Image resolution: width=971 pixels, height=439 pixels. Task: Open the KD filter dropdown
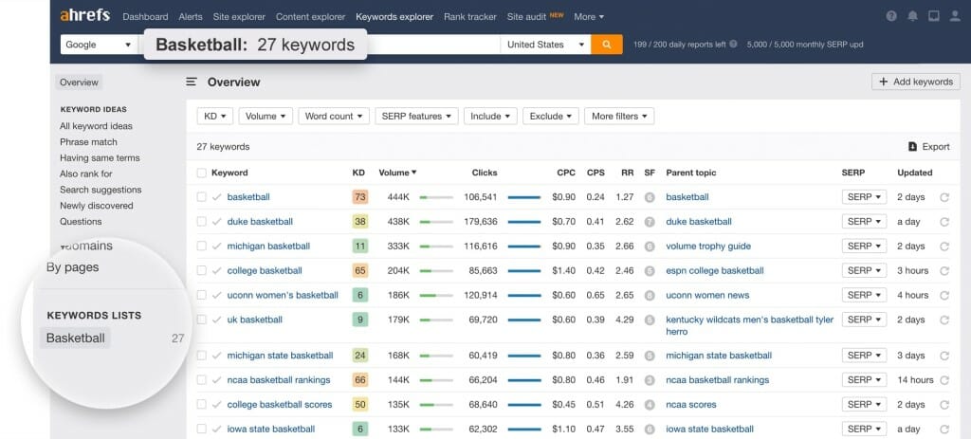(x=214, y=117)
